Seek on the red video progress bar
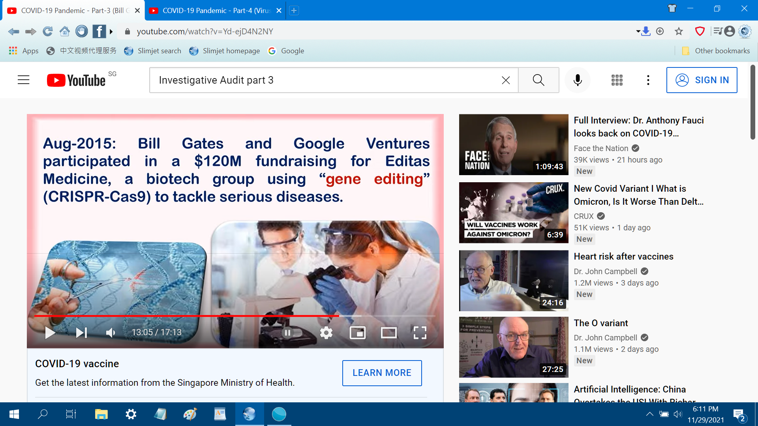 click(x=235, y=316)
